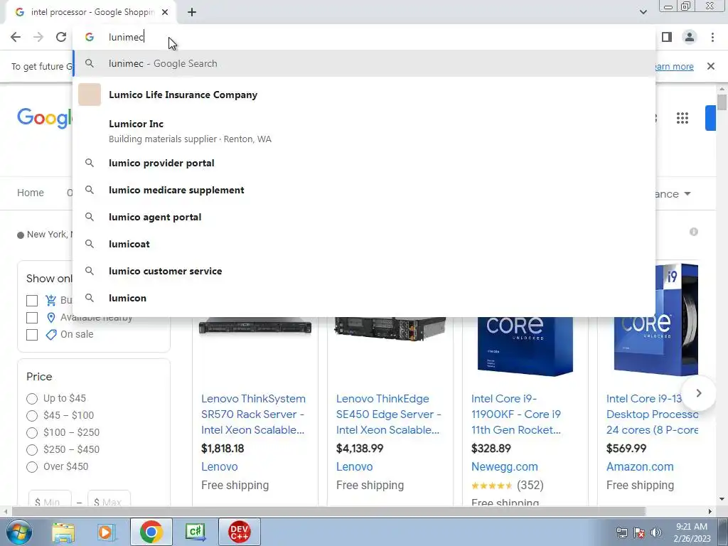The width and height of the screenshot is (728, 546).
Task: Select the 'Up to $45' price option
Action: [x=31, y=399]
